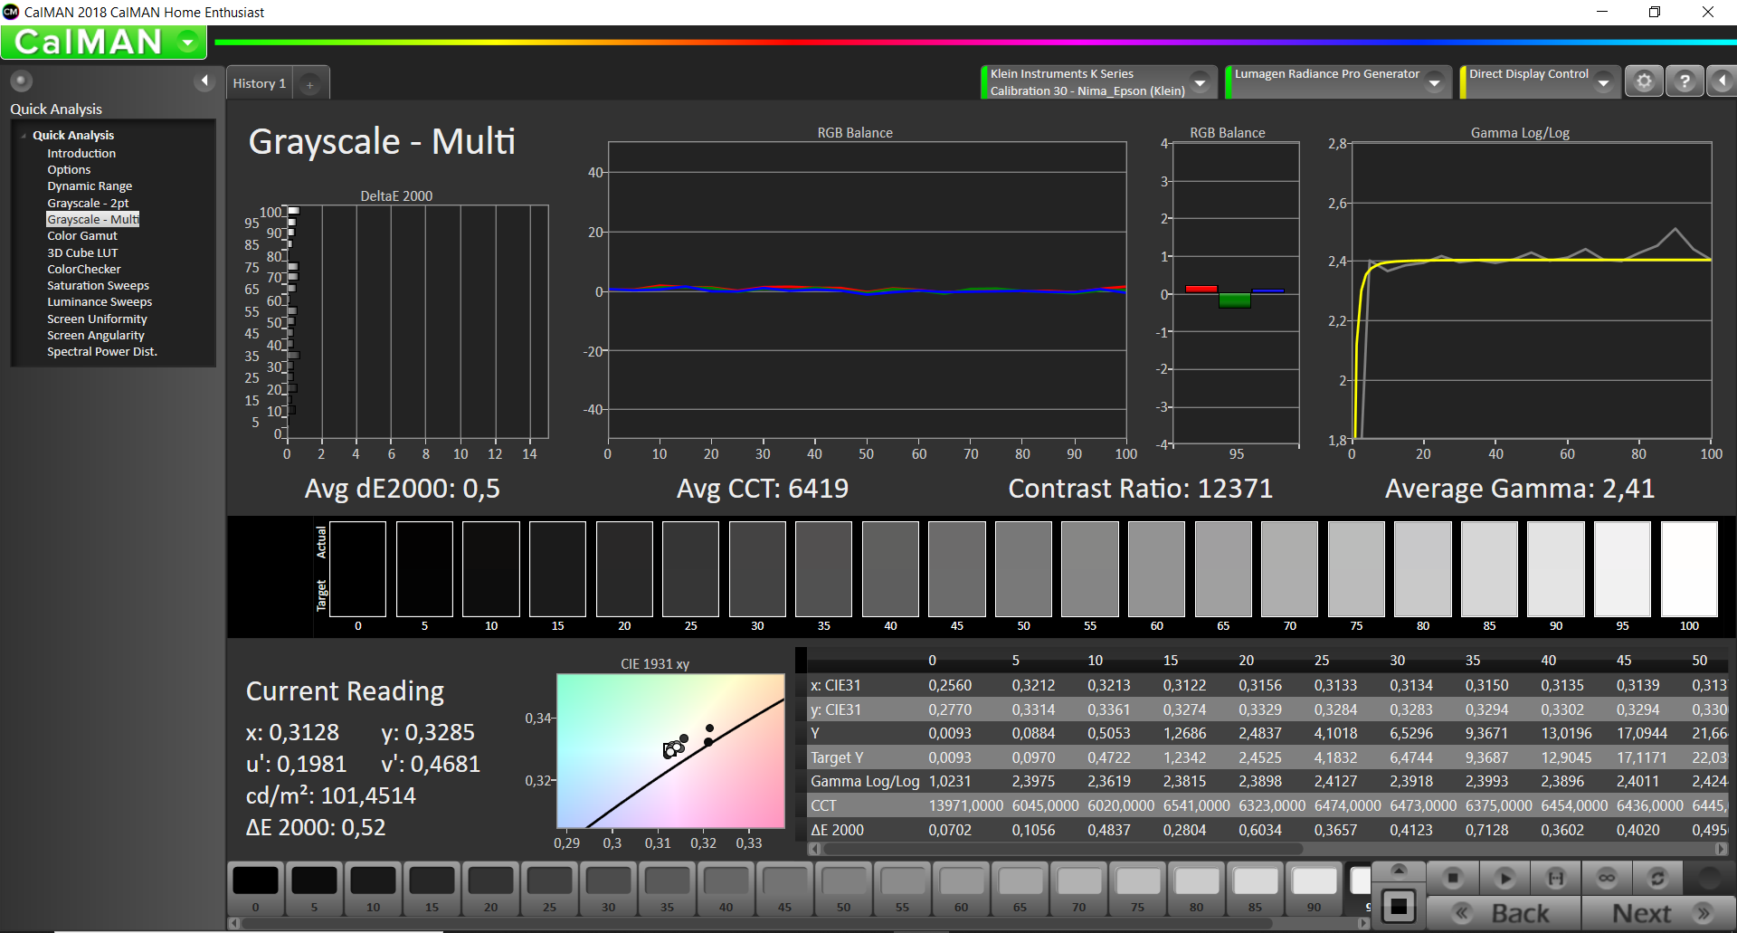Expand the Lumagen Radiance Pro Generator dropdown
The image size is (1737, 933).
click(1434, 82)
